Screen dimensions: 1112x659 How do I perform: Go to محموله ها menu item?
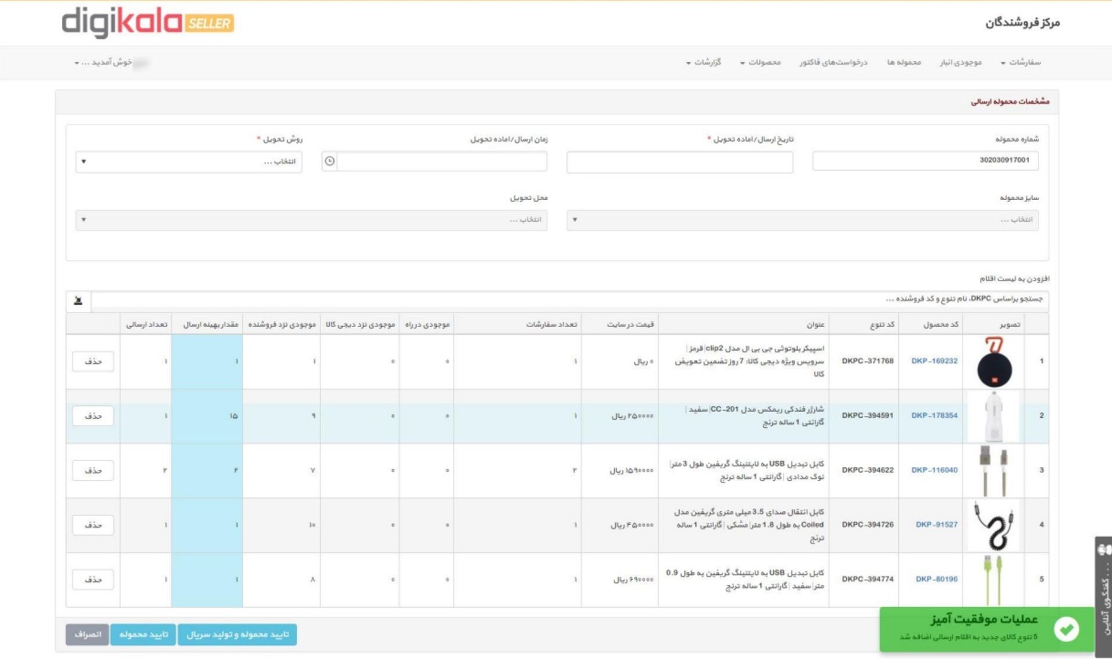pos(904,62)
